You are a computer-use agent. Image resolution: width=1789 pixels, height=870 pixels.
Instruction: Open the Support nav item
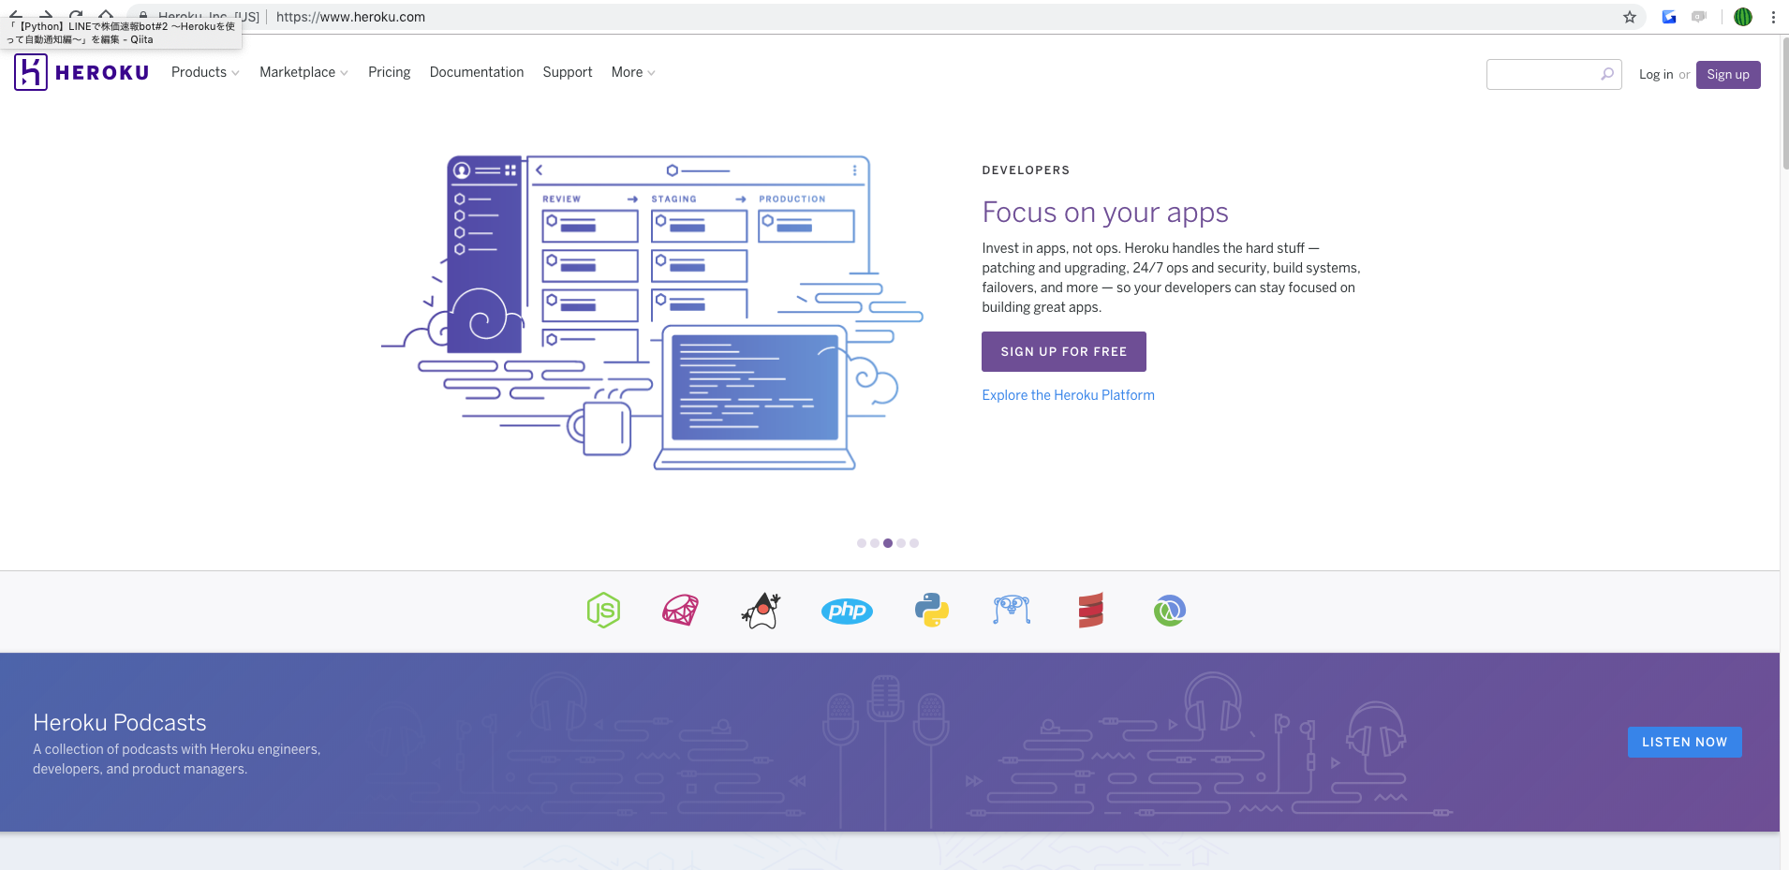(x=568, y=72)
